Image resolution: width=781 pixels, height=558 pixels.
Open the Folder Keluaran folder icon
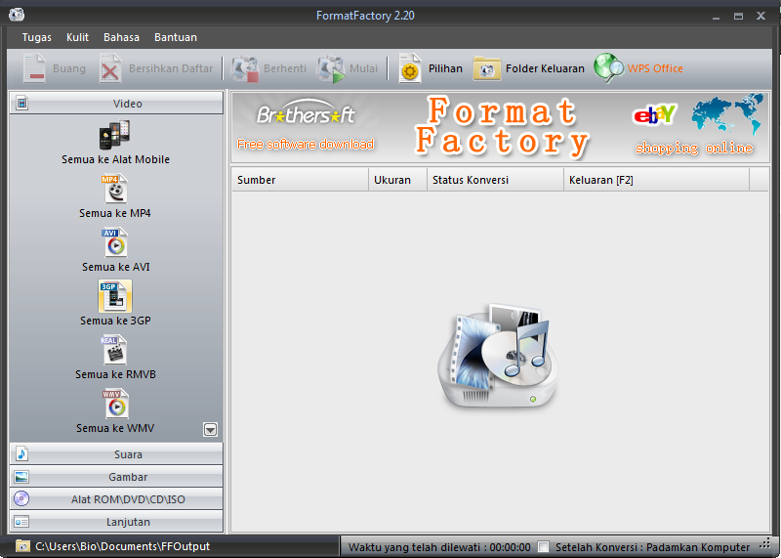coord(486,68)
